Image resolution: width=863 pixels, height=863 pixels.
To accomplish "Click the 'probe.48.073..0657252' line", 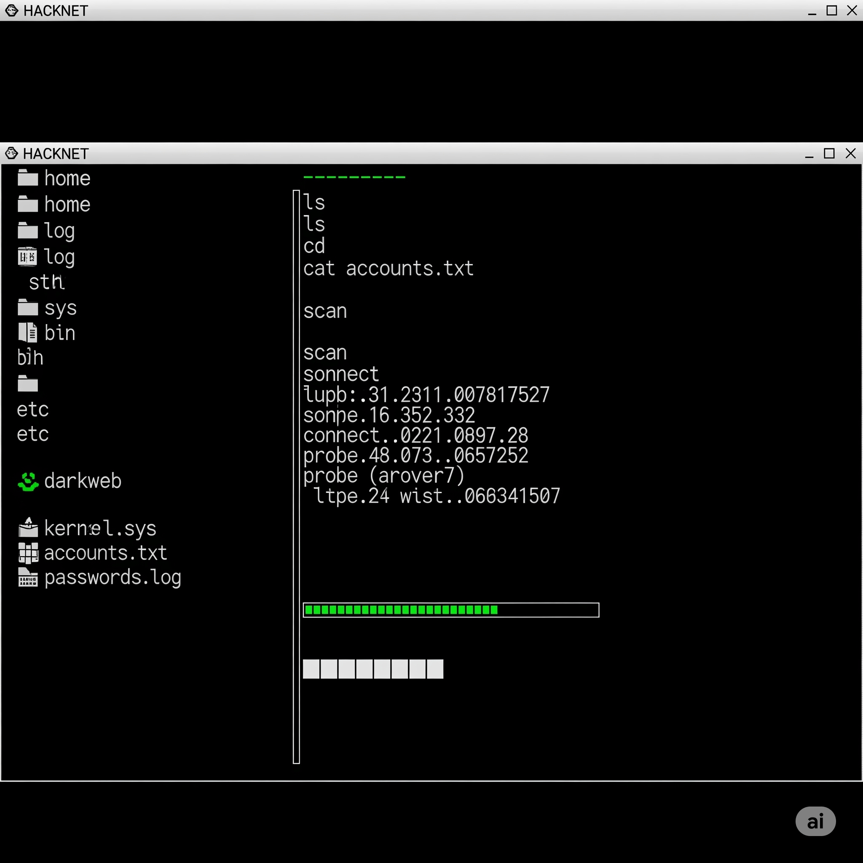I will coord(416,456).
